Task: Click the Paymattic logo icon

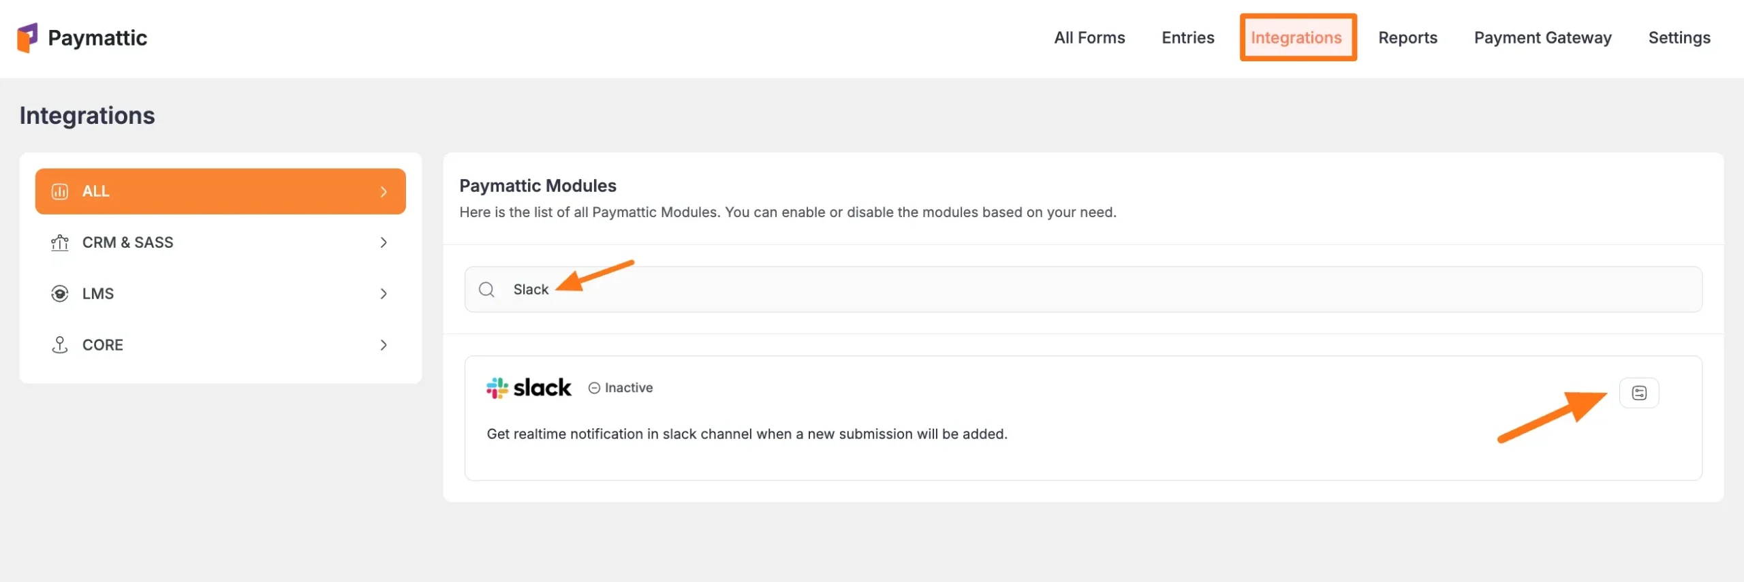Action: point(27,37)
